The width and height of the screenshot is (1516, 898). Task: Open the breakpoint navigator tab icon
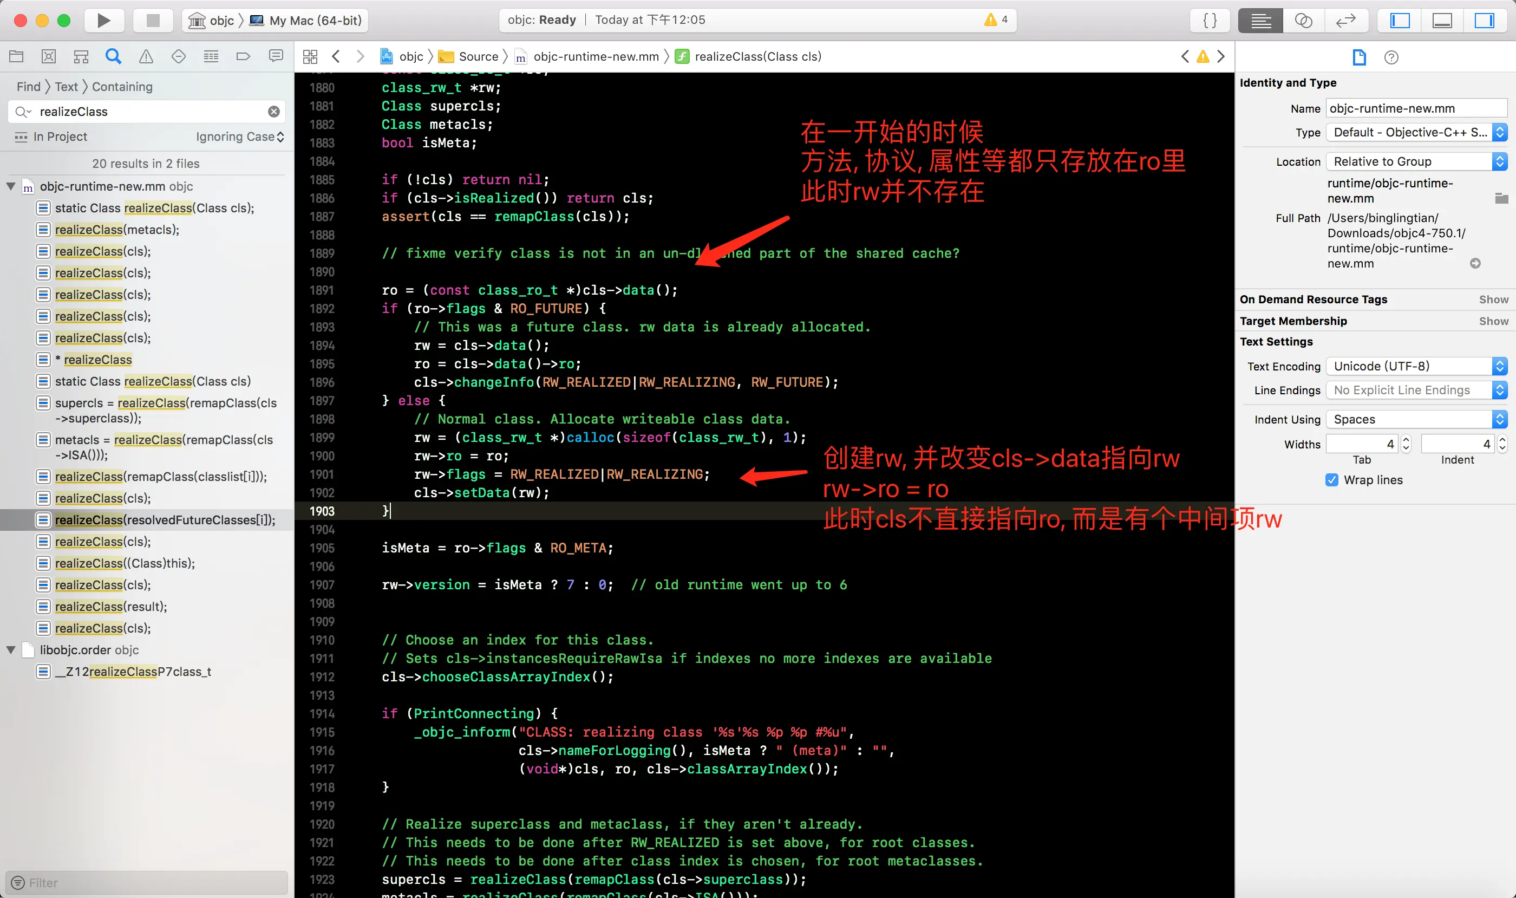pos(243,57)
